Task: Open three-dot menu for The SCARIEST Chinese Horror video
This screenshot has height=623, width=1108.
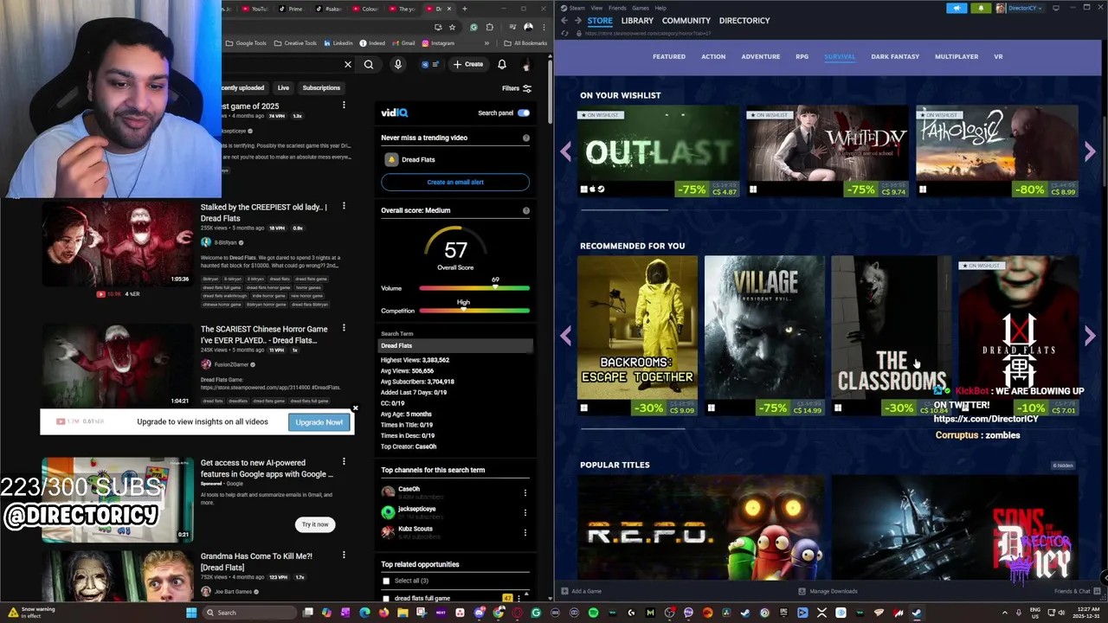Action: (344, 328)
